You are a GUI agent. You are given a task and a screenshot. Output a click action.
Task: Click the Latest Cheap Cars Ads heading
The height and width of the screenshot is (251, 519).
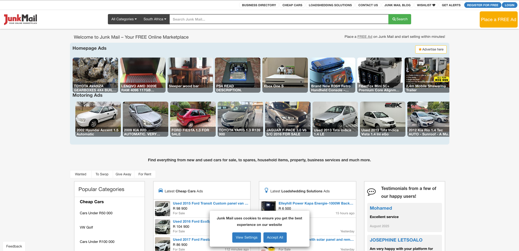coord(184,191)
